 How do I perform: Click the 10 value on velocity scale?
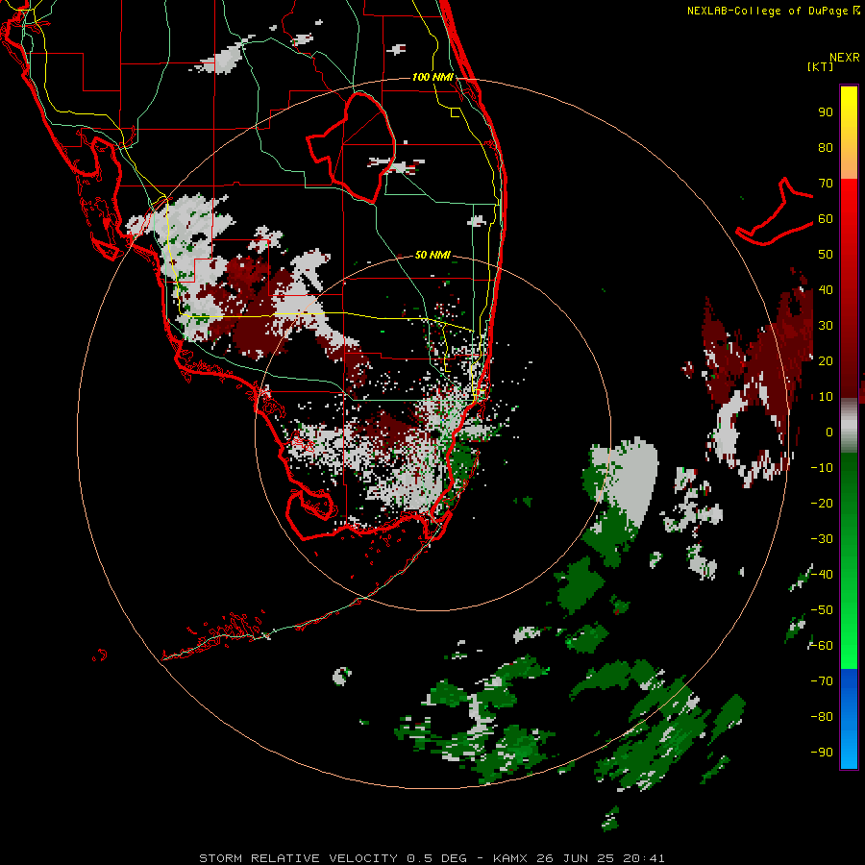pyautogui.click(x=826, y=397)
